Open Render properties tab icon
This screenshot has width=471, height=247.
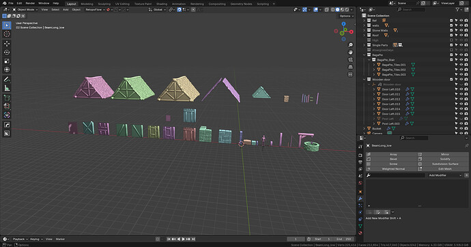click(360, 155)
